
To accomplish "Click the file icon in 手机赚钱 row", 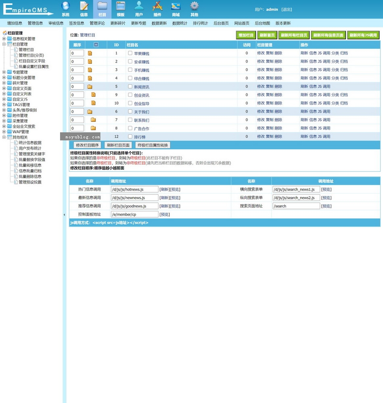I will [90, 70].
